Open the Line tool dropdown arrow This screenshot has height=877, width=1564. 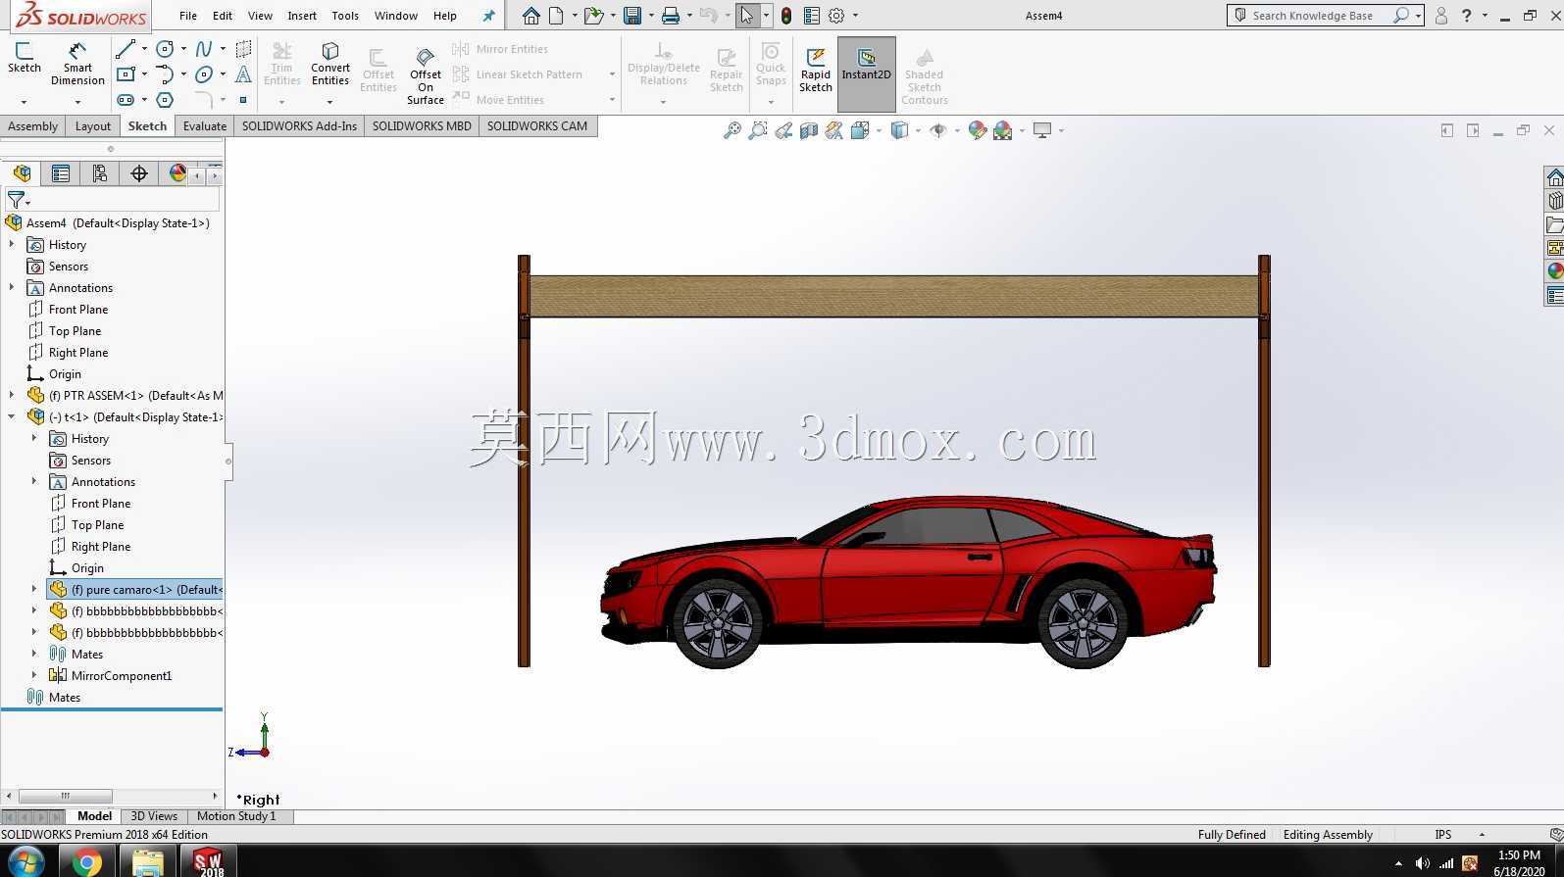tap(144, 49)
